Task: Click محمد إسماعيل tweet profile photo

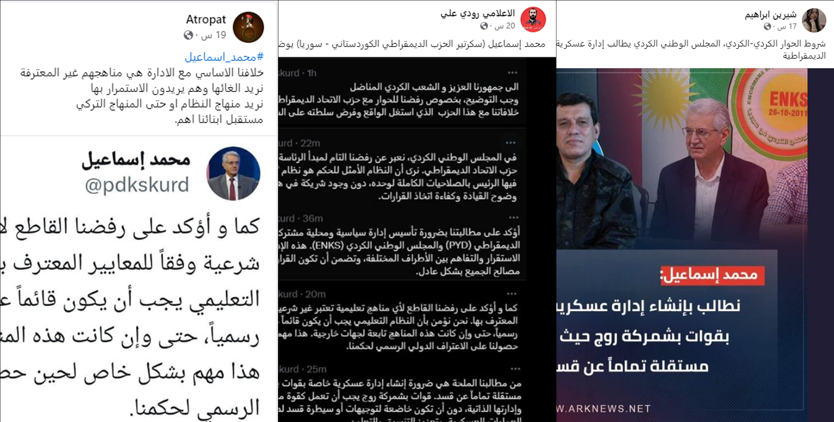Action: (233, 173)
